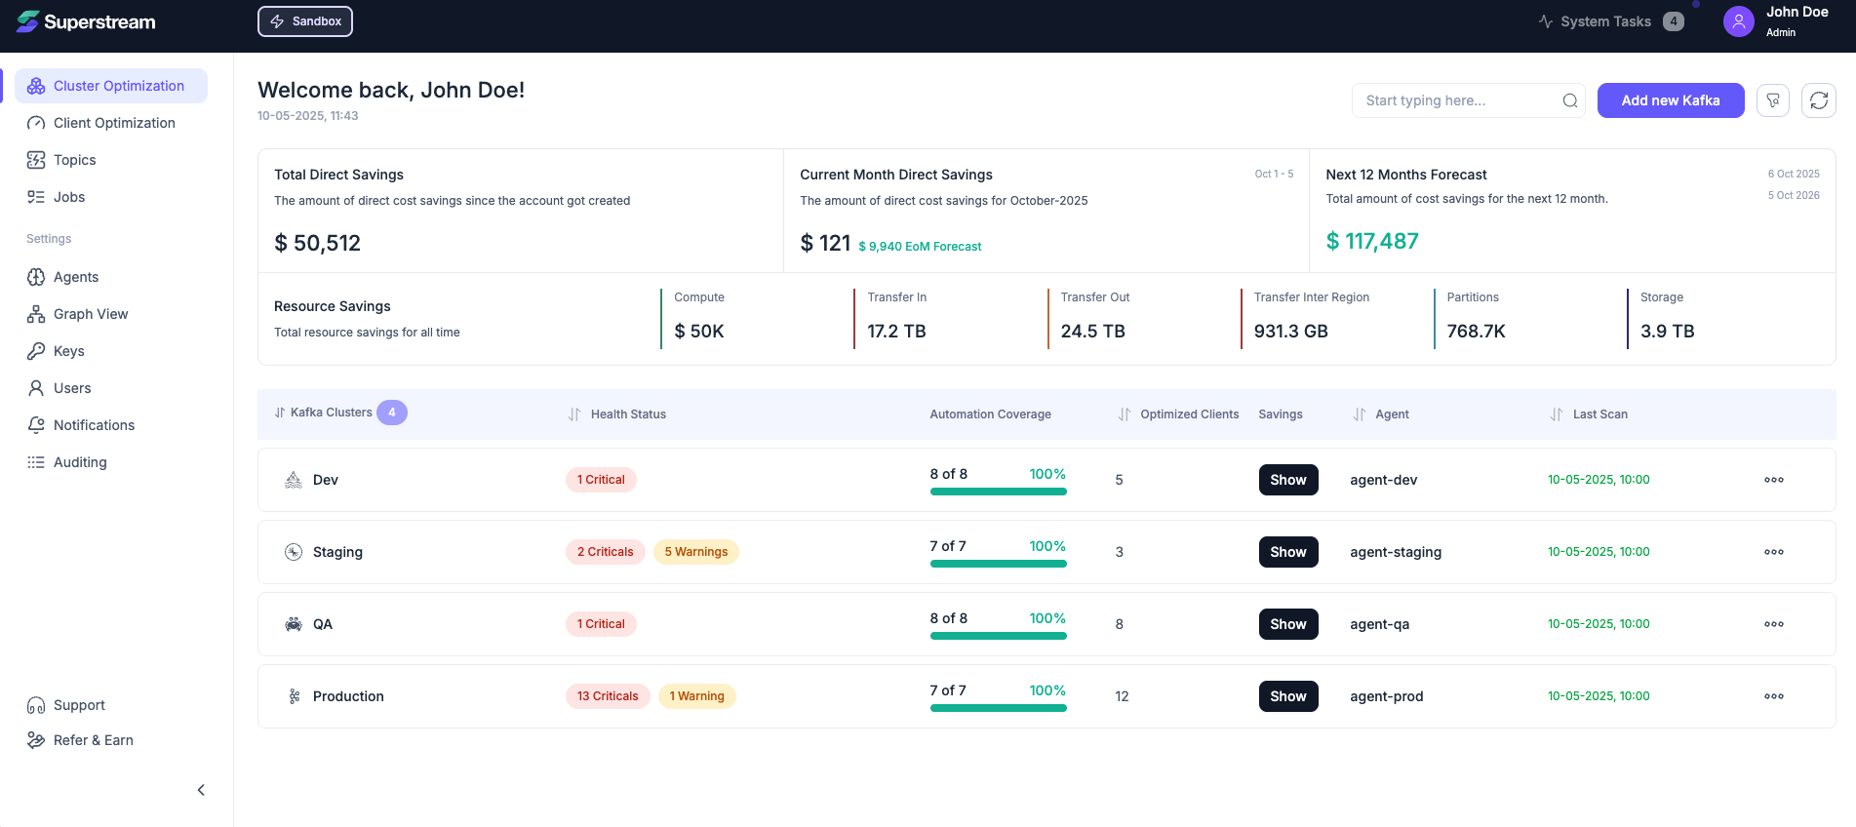The width and height of the screenshot is (1856, 827).
Task: Click the $ 117,487 forecast value
Action: click(x=1372, y=241)
